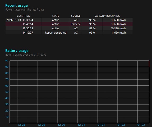The height and width of the screenshot is (127, 152).
Task: Click the 88 % capacity cell
Action: pyautogui.click(x=92, y=28)
